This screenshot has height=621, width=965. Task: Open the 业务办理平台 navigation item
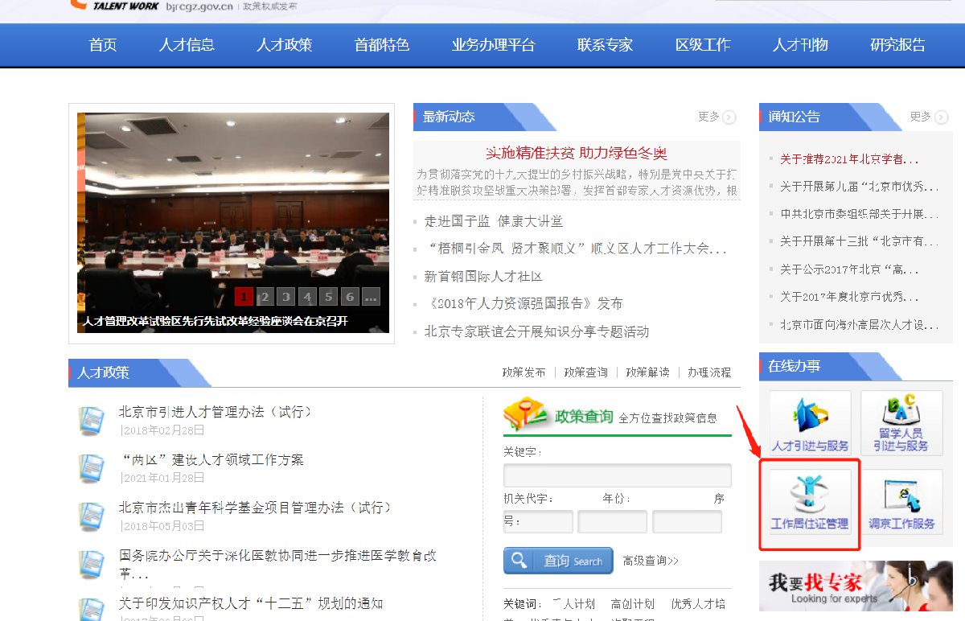click(x=494, y=45)
